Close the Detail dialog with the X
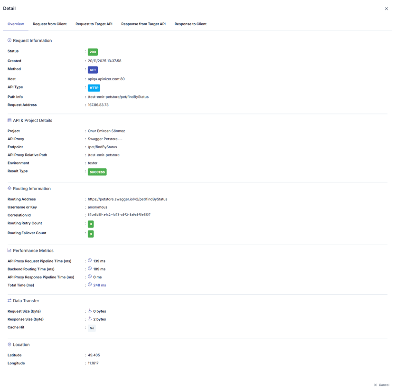This screenshot has height=392, width=395. coord(386,9)
